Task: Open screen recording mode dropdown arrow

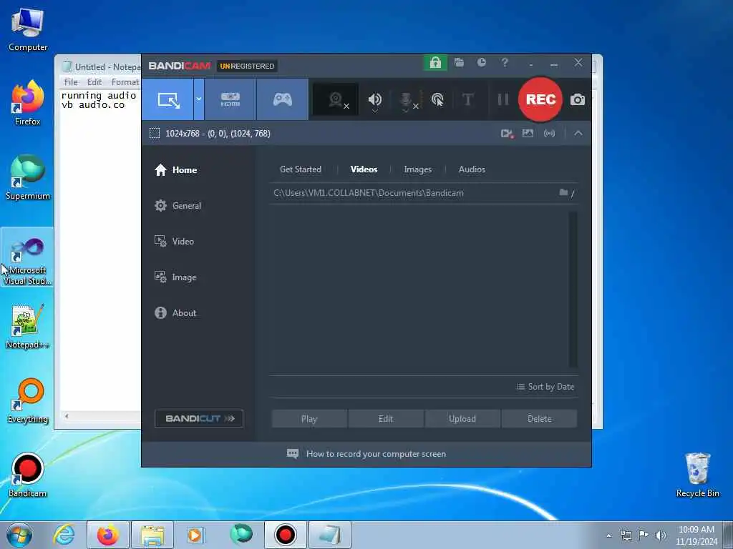Action: [199, 99]
